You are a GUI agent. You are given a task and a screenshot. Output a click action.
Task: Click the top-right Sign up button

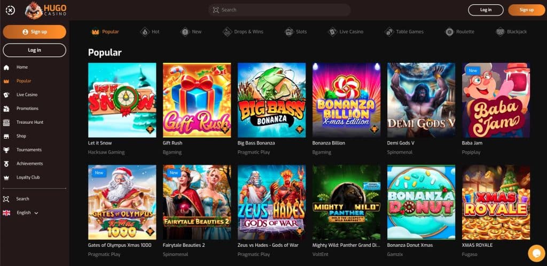(x=526, y=10)
